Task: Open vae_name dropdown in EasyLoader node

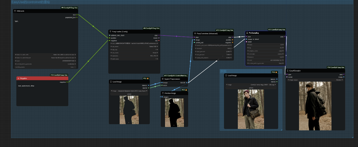Action: click(x=134, y=47)
